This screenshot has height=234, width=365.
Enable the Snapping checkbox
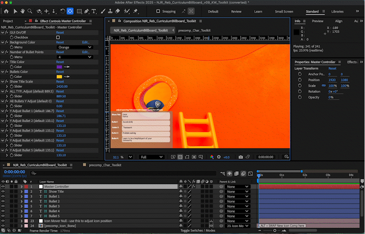158,11
